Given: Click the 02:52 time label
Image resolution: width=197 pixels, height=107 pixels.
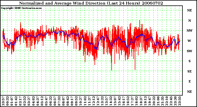Looking at the screenshot, I should point(25,101).
